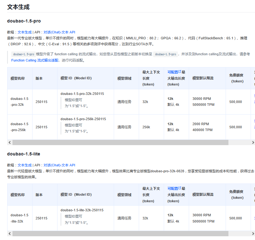Select model ID doubao-1.5-lite-32k-250115
Image resolution: width=255 pixels, height=240 pixels.
coord(82,210)
